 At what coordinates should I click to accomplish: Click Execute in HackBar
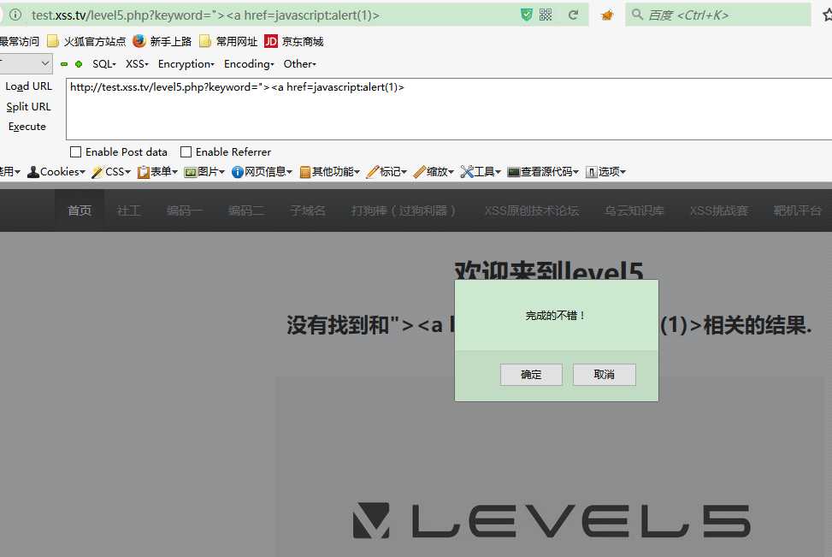(x=27, y=127)
